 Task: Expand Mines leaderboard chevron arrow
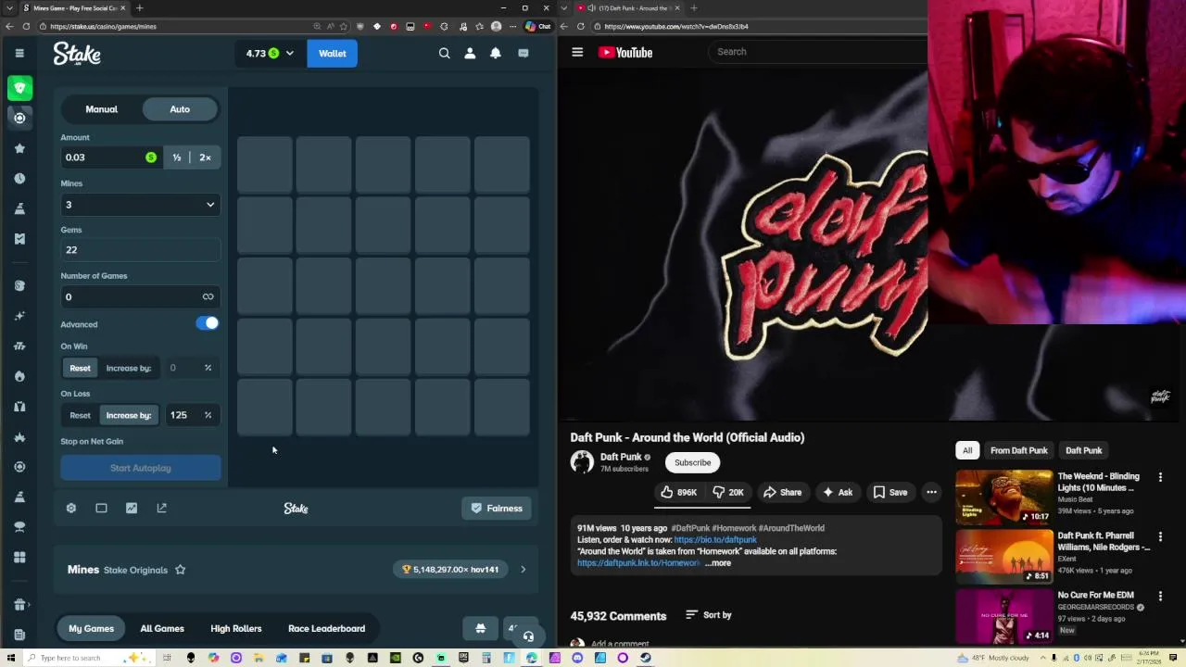523,570
